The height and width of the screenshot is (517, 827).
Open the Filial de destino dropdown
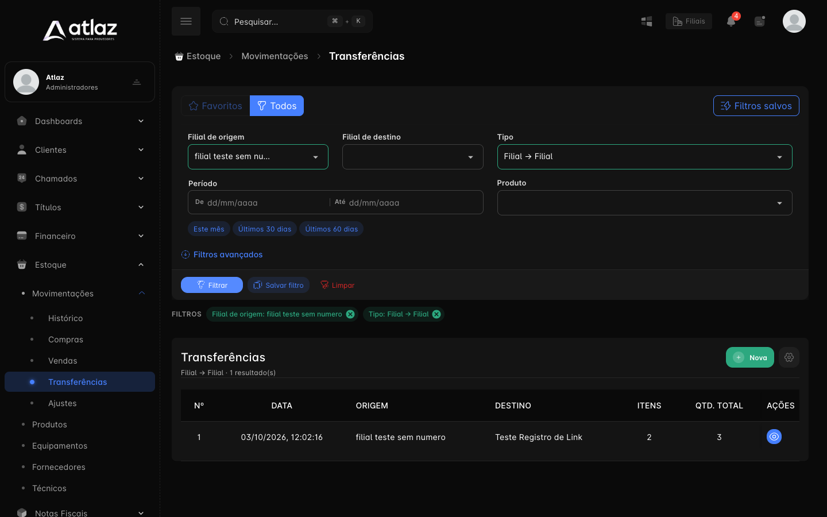click(412, 157)
